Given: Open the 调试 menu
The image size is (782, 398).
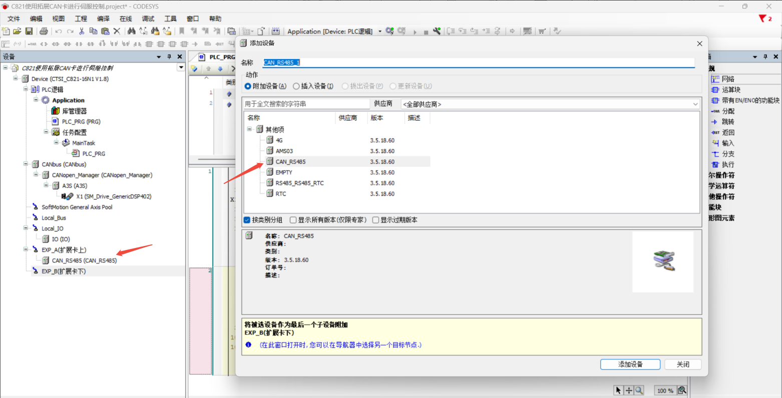Looking at the screenshot, I should pyautogui.click(x=148, y=18).
